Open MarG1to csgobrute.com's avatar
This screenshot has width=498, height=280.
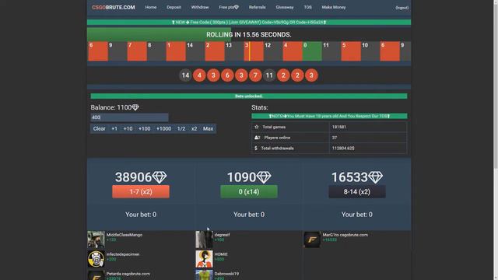pos(312,240)
